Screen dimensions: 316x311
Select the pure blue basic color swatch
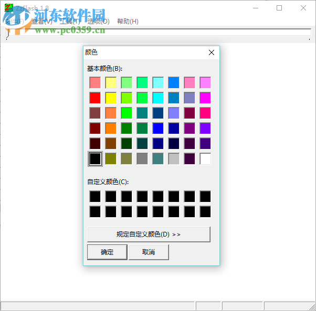tap(158, 128)
